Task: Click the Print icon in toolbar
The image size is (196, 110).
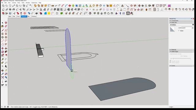Action: [x=36, y=13]
